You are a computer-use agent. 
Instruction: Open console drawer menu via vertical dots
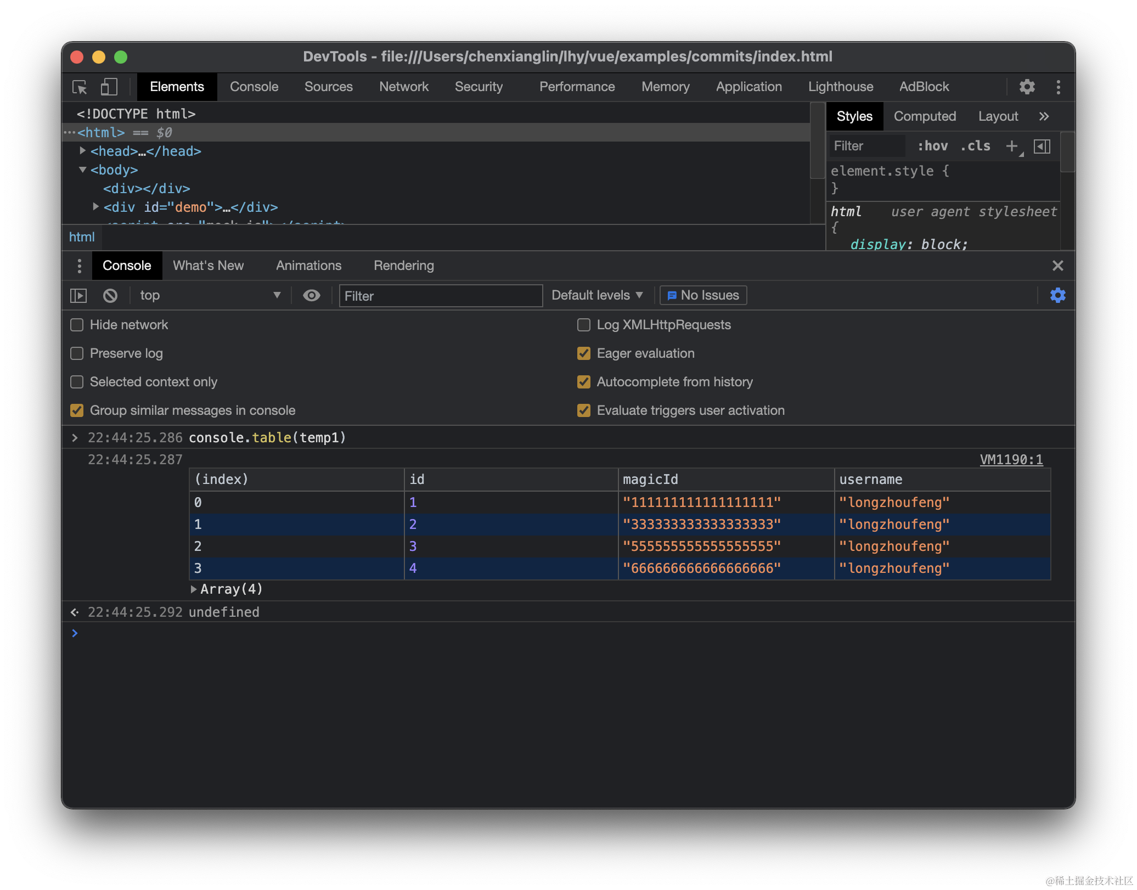pyautogui.click(x=79, y=266)
